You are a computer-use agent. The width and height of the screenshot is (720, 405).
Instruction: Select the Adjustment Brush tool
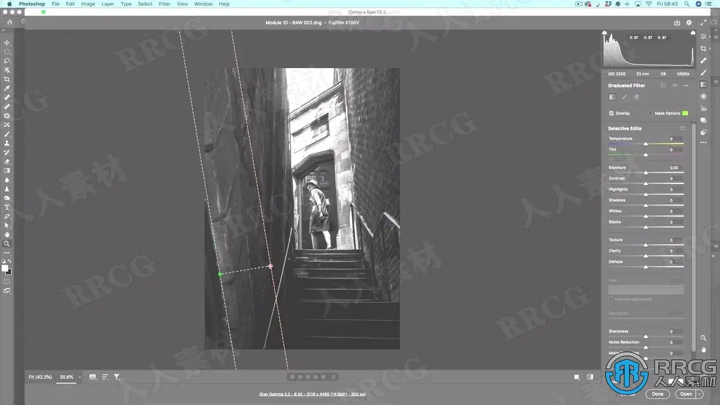(x=703, y=72)
